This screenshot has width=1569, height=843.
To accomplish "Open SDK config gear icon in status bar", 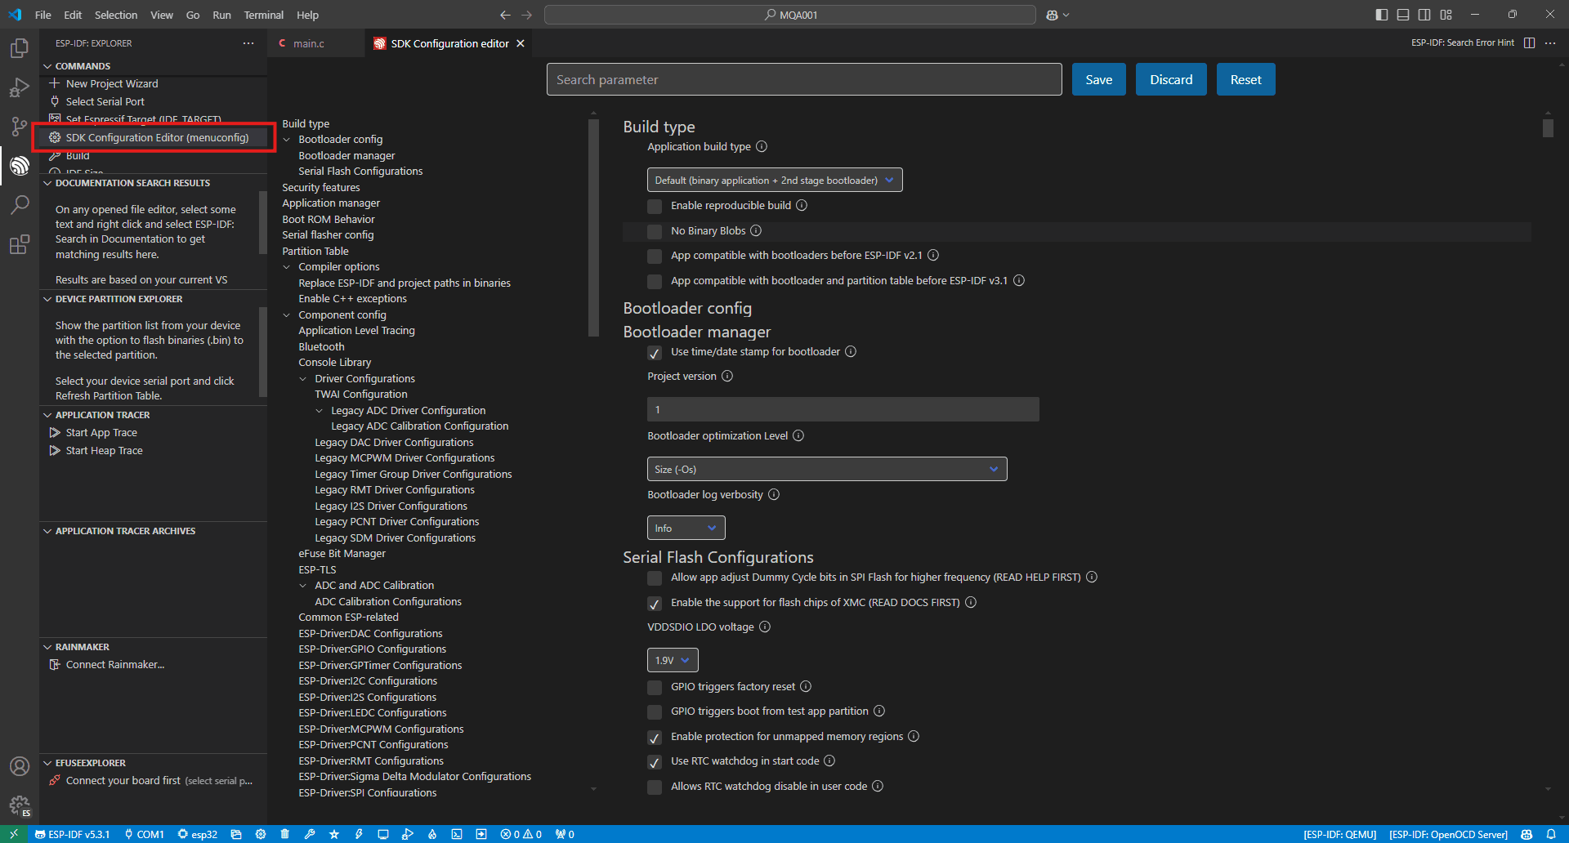I will pos(261,834).
